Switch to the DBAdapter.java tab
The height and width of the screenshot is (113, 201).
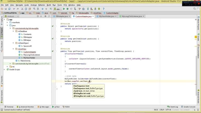coord(62,16)
